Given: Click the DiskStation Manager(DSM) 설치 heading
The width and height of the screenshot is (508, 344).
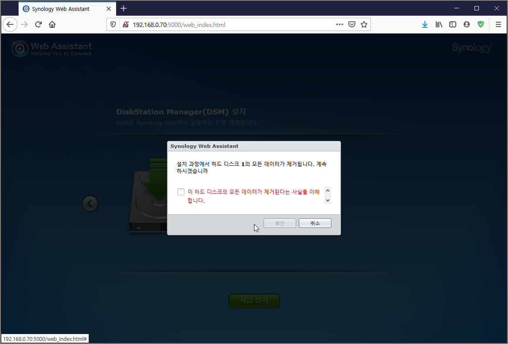Looking at the screenshot, I should coord(181,112).
